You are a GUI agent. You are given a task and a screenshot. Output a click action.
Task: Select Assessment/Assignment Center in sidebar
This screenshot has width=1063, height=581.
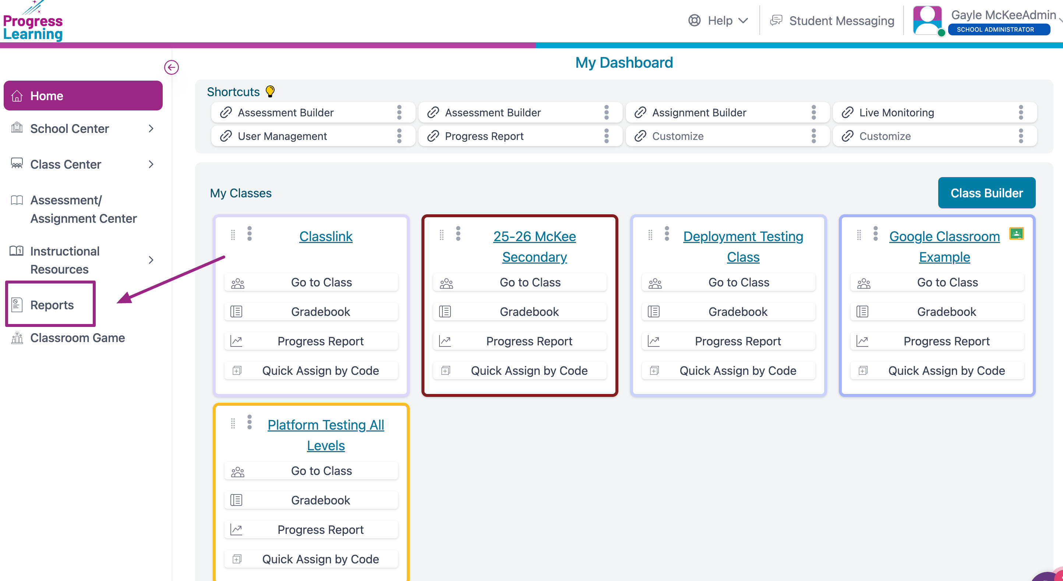coord(83,209)
